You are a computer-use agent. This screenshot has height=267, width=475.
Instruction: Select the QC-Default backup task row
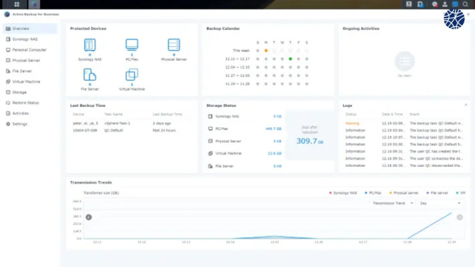[132, 130]
